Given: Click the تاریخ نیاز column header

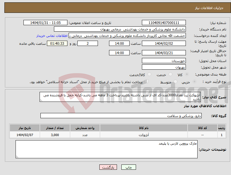Looking at the screenshot, I should (25, 128).
